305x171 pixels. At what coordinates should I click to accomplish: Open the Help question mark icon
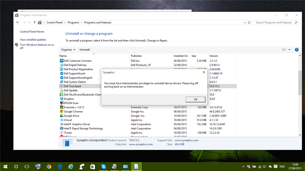coord(297,50)
